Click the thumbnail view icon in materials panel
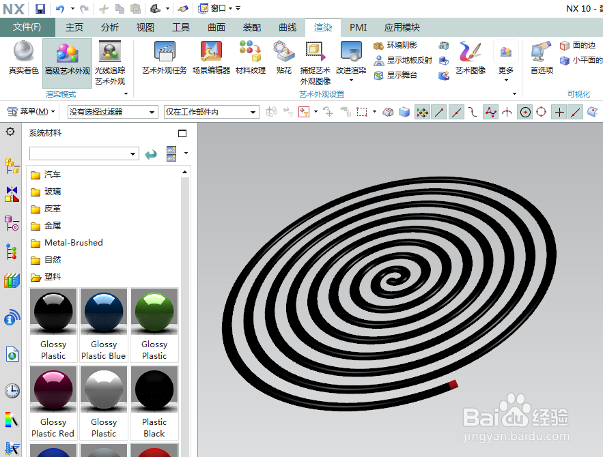Screen dimensions: 603x457 [x=171, y=153]
